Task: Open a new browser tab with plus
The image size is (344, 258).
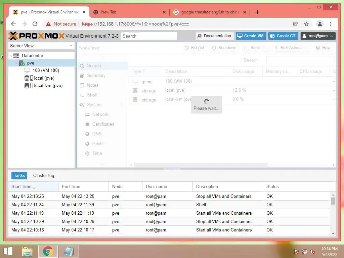Action: click(x=257, y=12)
